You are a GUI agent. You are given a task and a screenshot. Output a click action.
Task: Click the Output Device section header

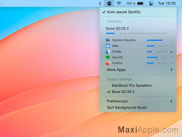pos(119,79)
